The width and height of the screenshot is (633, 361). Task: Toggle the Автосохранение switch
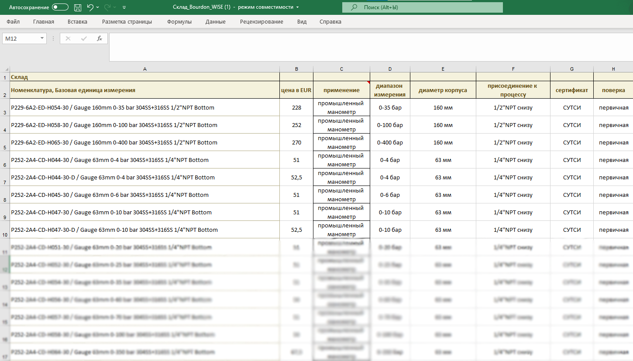point(60,7)
